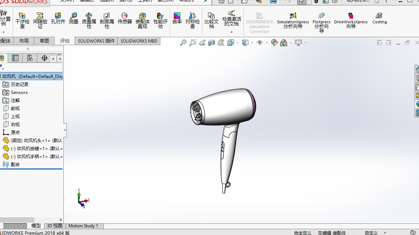Click the apply scene icon
This screenshot has width=419, height=235.
click(x=283, y=43)
